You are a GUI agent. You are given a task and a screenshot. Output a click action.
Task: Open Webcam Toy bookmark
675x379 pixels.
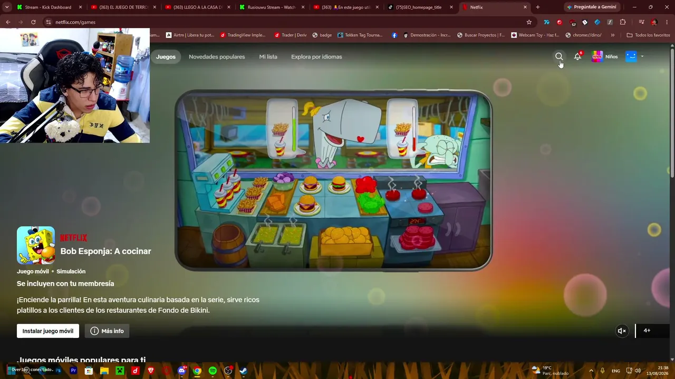(x=535, y=35)
